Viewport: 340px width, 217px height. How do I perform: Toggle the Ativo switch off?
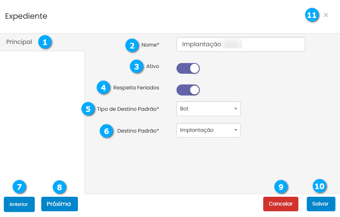[x=188, y=69]
